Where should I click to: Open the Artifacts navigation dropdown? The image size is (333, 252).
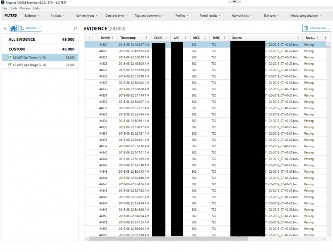click(30, 28)
